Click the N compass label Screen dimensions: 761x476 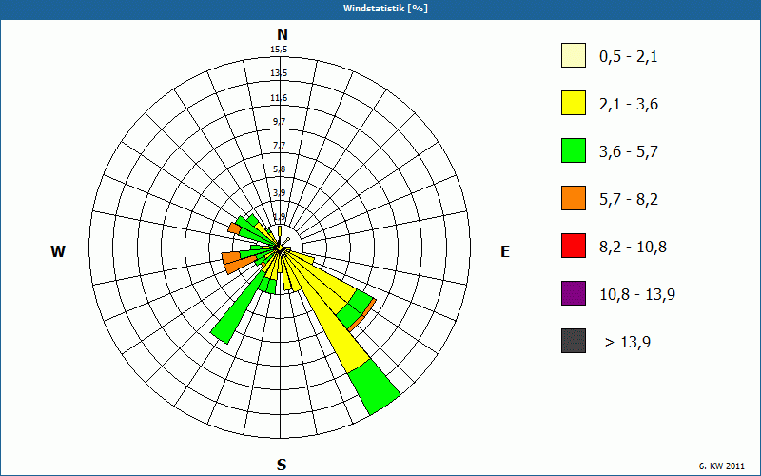(x=282, y=34)
